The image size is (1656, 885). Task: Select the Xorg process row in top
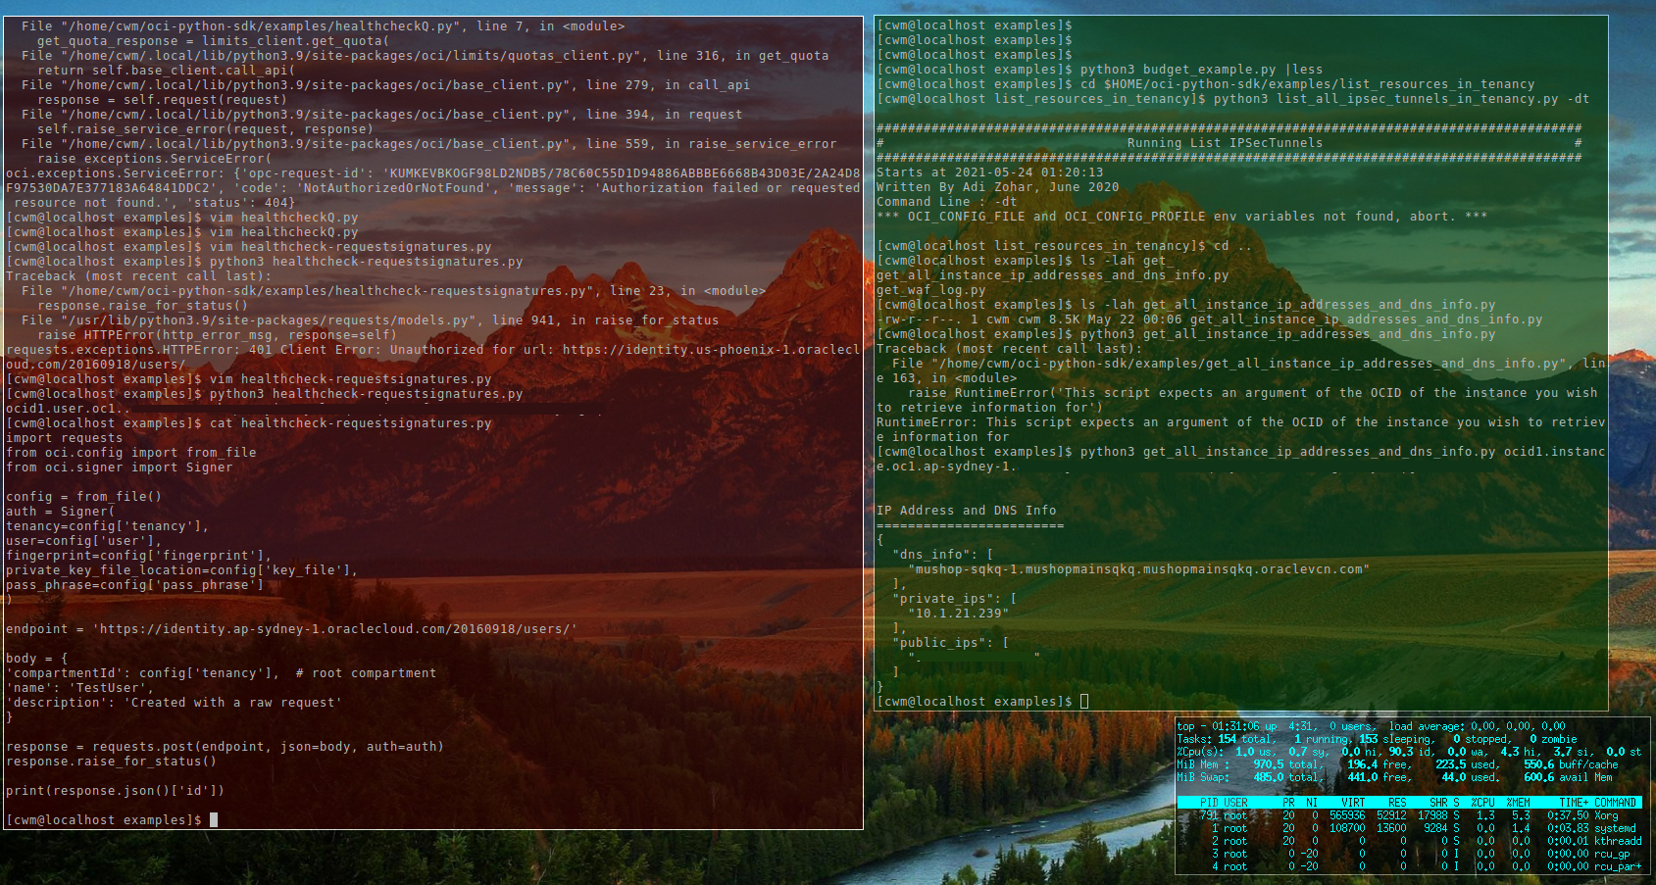point(1409,815)
